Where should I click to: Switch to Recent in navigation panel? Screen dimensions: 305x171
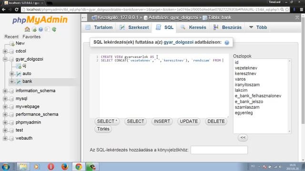coord(11,37)
